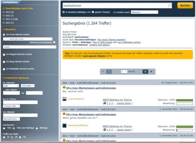Open the 'sowie ...' forum dropdown

tap(30, 47)
